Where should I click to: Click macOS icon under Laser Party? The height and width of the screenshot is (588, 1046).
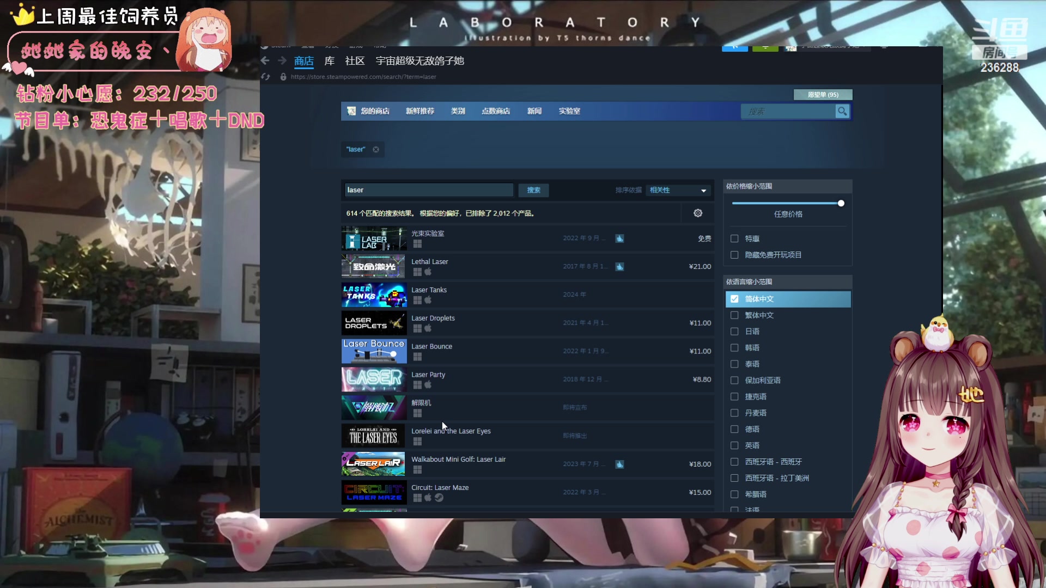pyautogui.click(x=428, y=385)
